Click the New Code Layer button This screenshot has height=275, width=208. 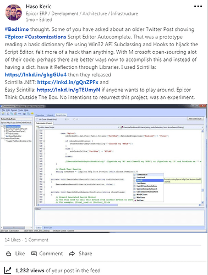[x=195, y=119]
